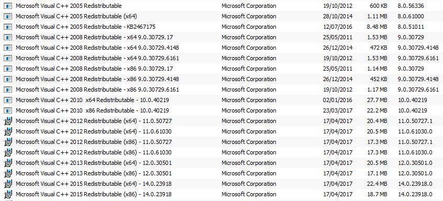Click icon of 2008 x64 9.0.30729.17 entry

tap(8, 37)
